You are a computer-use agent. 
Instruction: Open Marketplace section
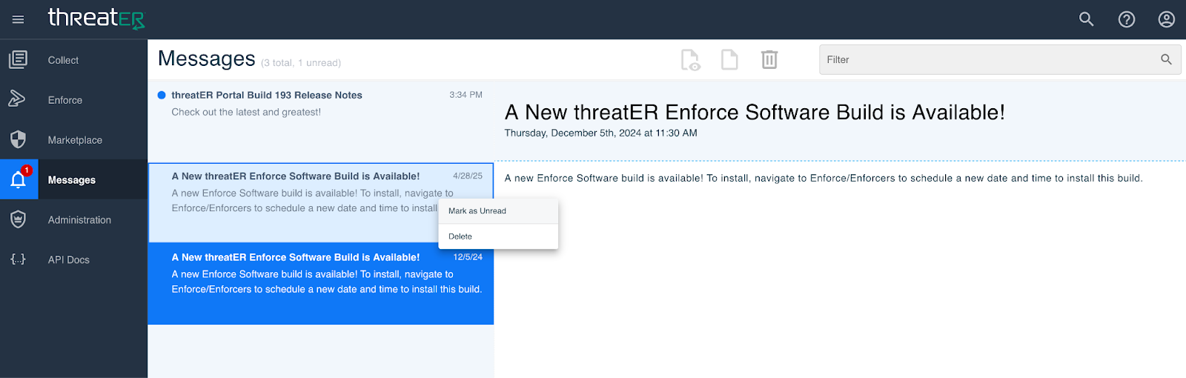tap(75, 140)
